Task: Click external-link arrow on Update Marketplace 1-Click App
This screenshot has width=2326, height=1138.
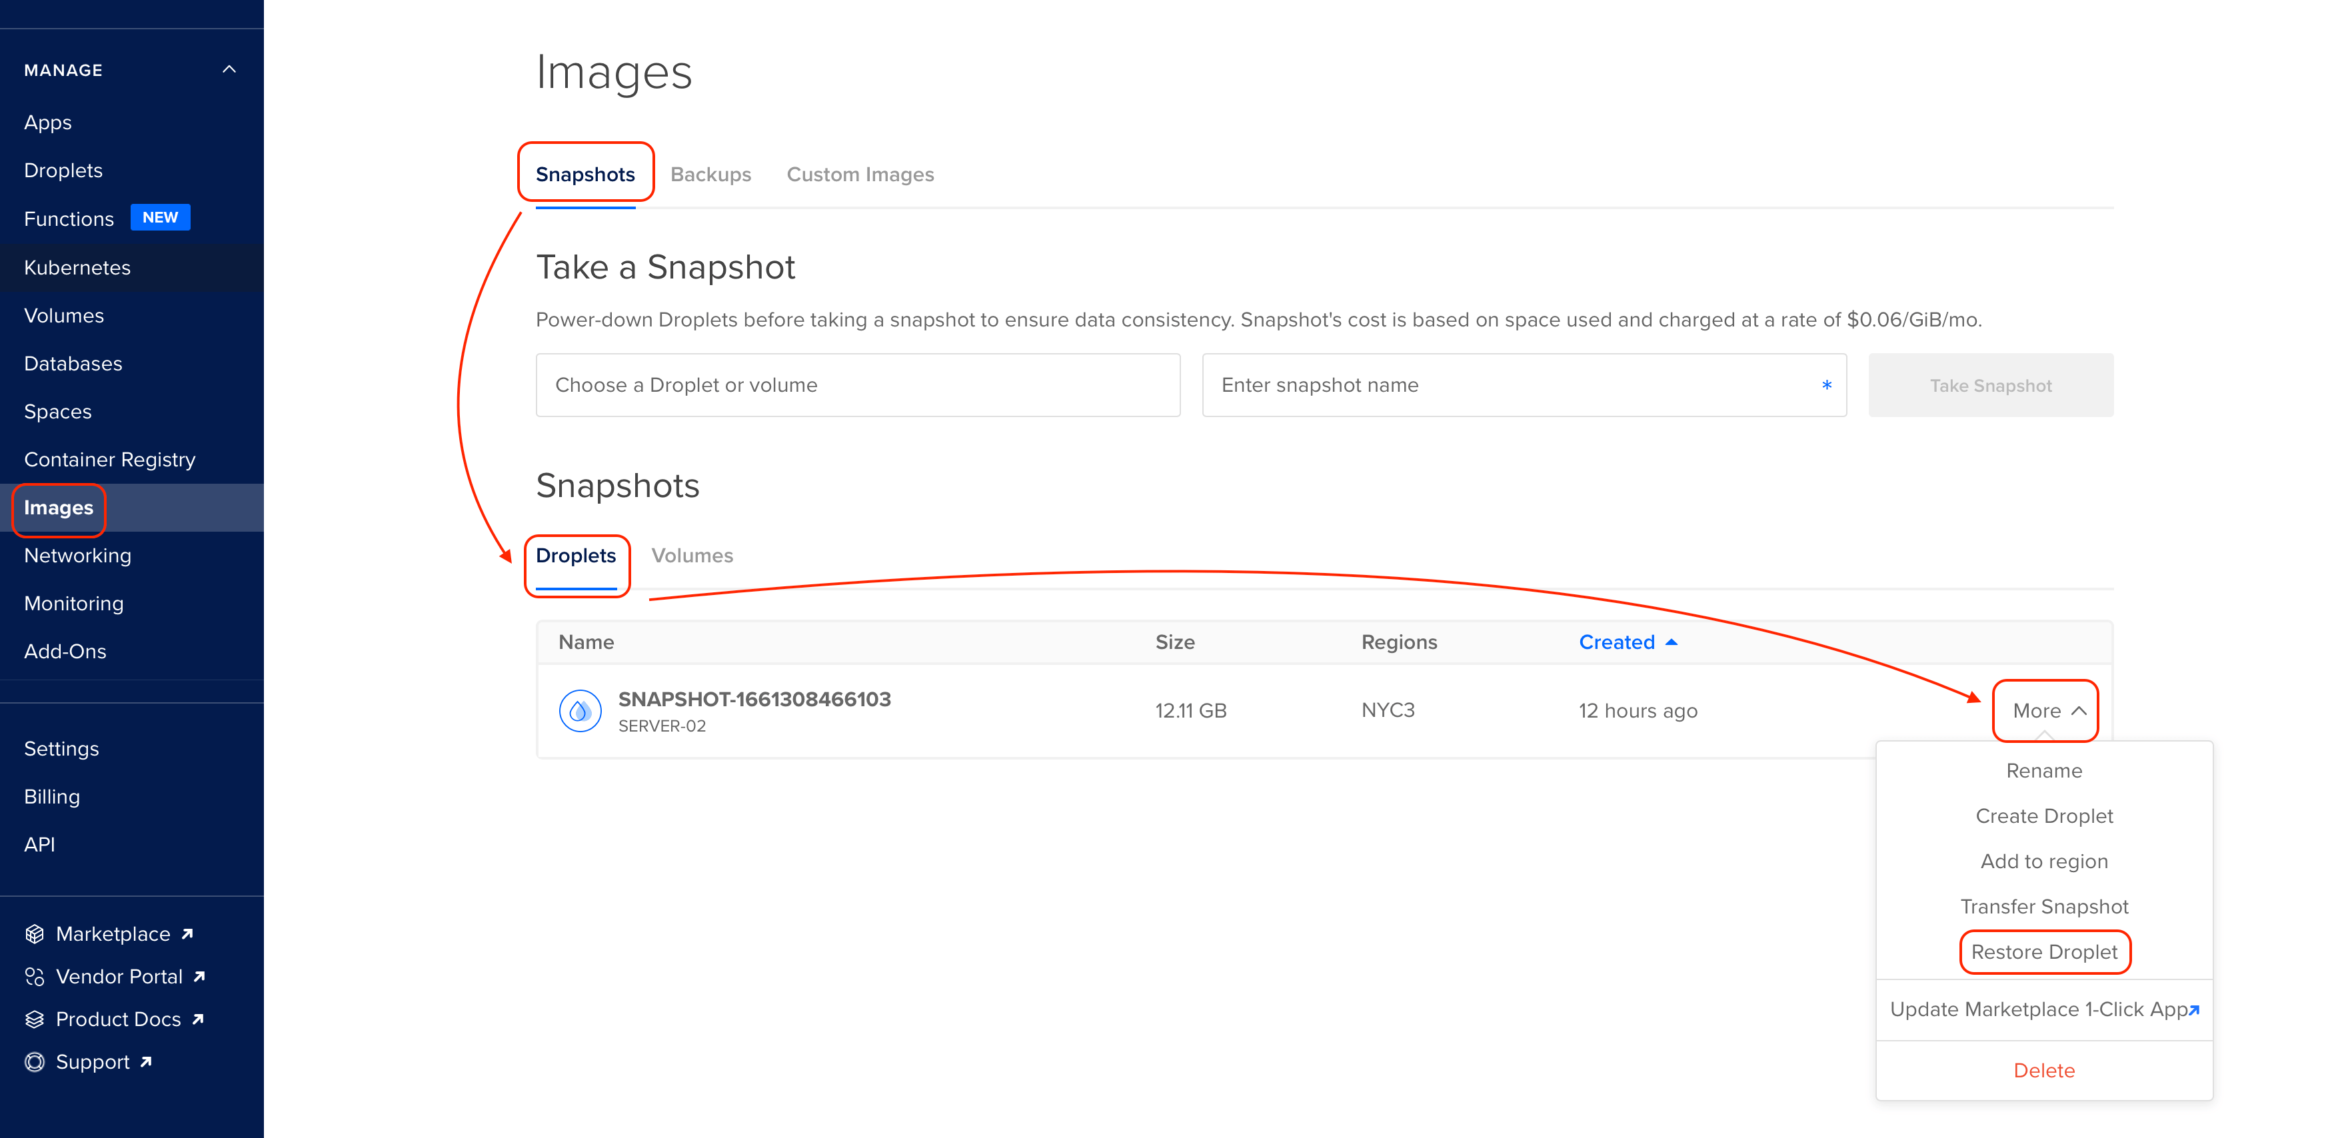Action: 2195,1009
